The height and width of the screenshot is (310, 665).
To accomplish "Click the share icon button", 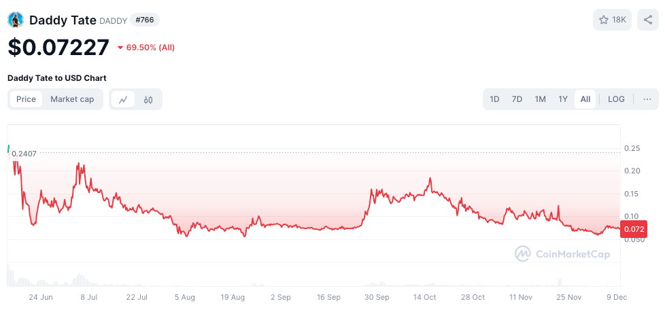I will point(647,20).
